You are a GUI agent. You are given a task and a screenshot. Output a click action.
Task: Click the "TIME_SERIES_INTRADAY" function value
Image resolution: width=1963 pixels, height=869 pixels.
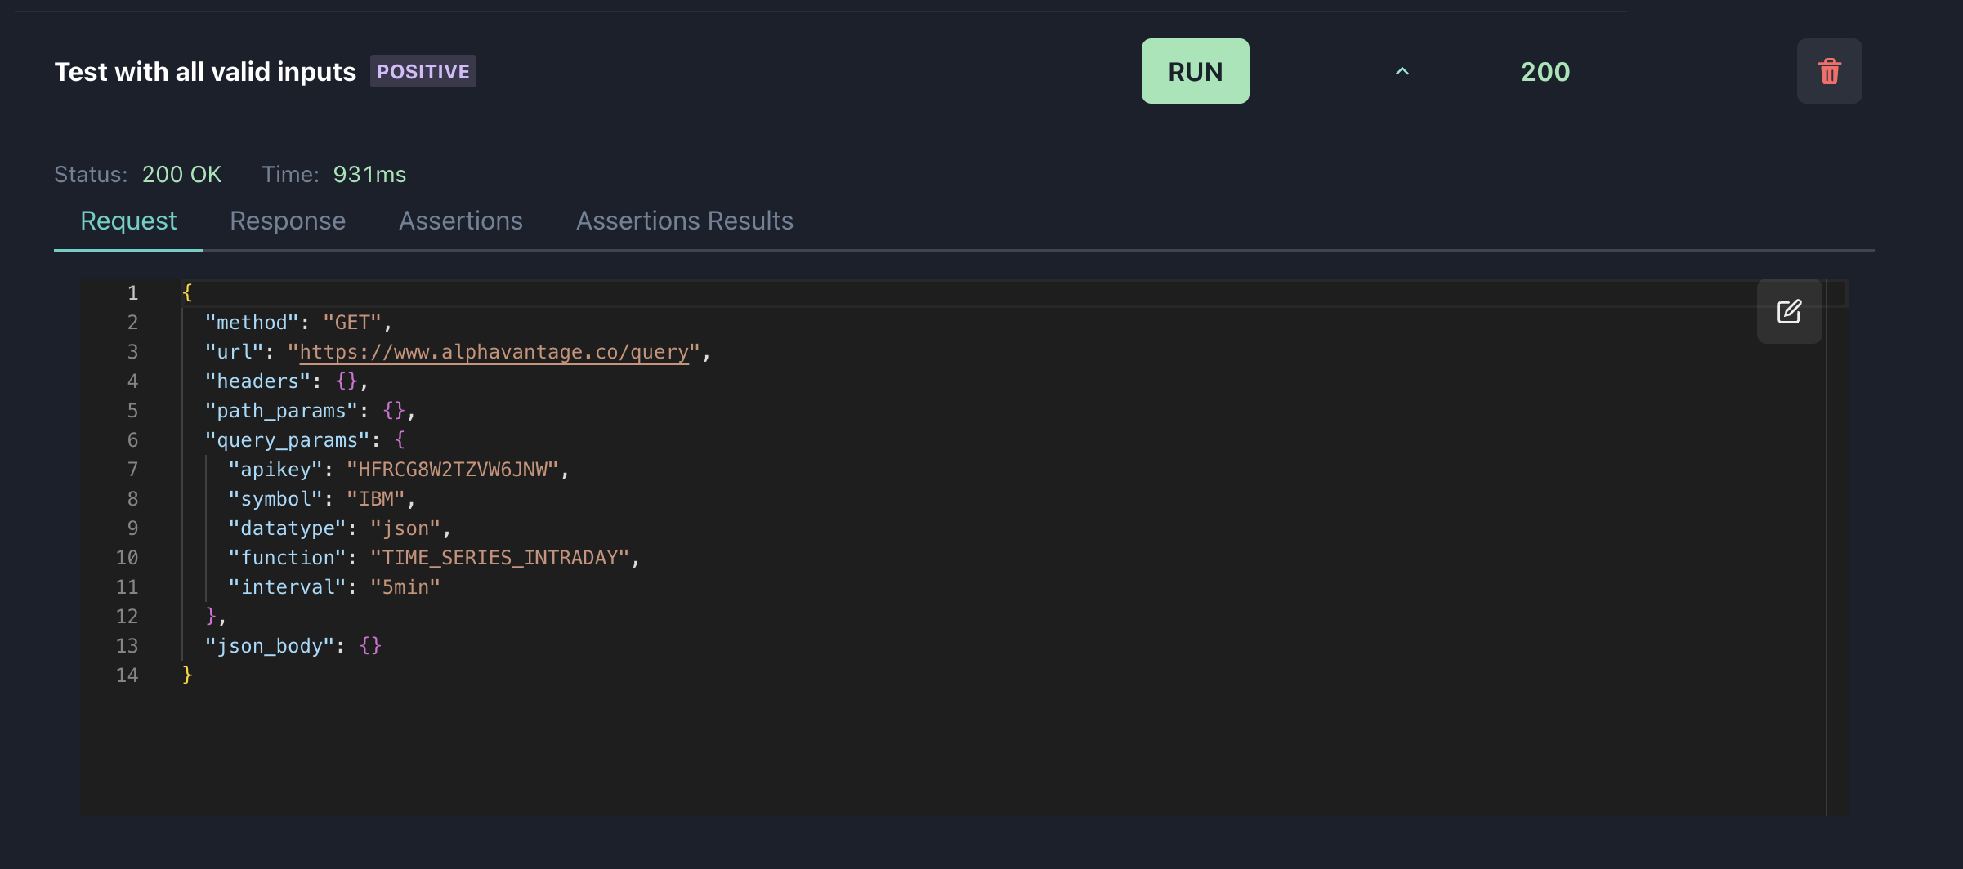500,558
